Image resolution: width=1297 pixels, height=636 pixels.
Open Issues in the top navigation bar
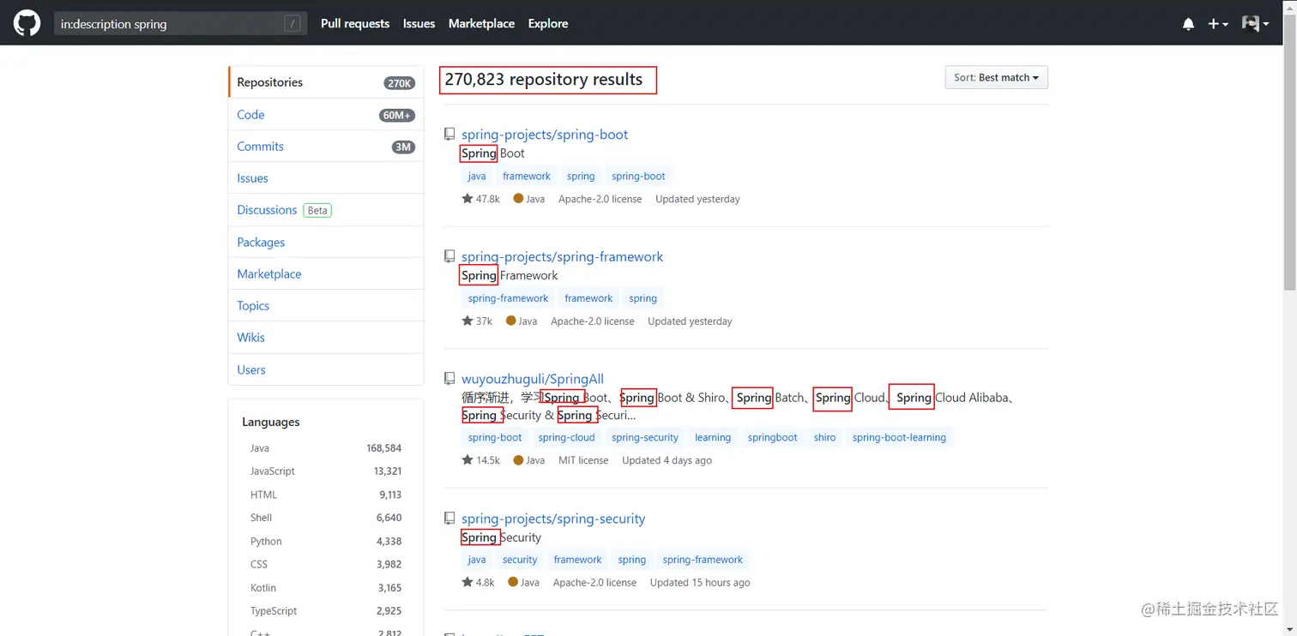click(419, 24)
